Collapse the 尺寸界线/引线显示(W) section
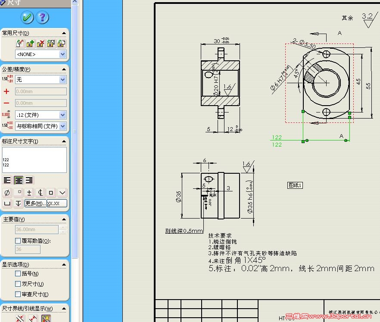This screenshot has height=322, width=380. (x=64, y=309)
